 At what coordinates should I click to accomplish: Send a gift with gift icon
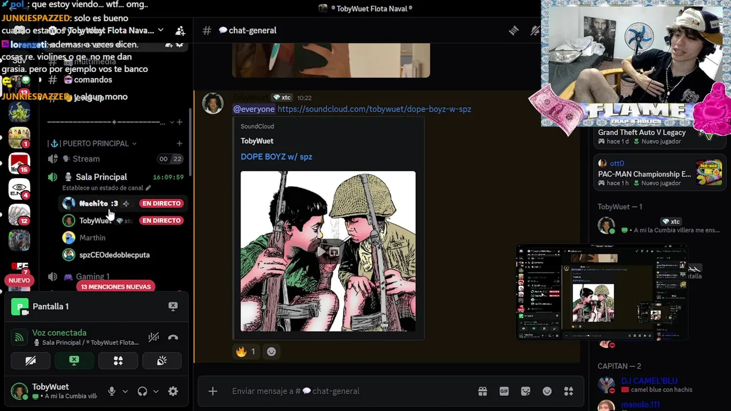[483, 391]
